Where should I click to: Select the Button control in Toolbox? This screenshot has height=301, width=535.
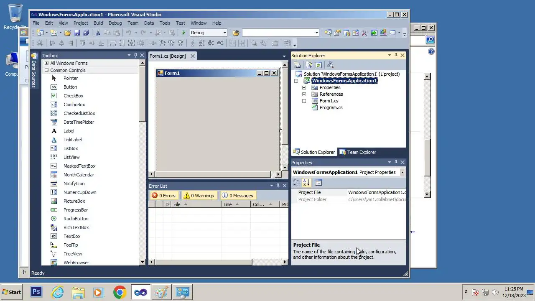[x=70, y=87]
